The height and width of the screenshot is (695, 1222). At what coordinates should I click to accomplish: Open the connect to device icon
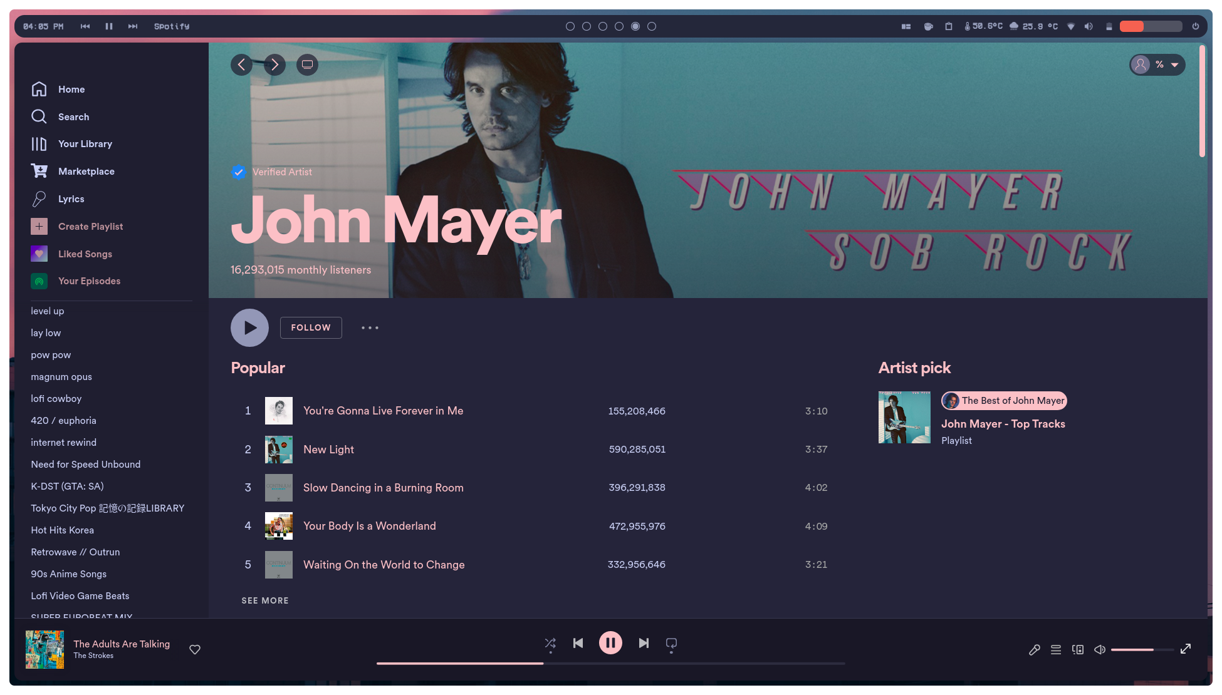click(1078, 650)
